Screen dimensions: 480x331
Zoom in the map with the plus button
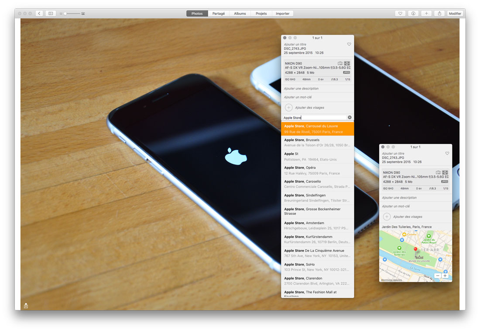(445, 276)
